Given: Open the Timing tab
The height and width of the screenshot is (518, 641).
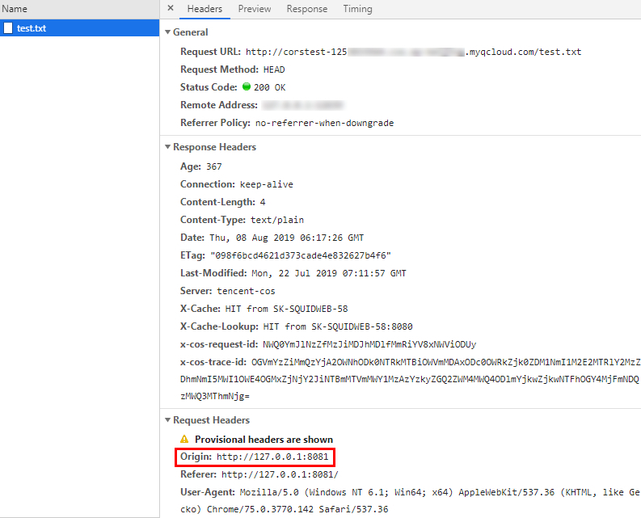Looking at the screenshot, I should 357,9.
